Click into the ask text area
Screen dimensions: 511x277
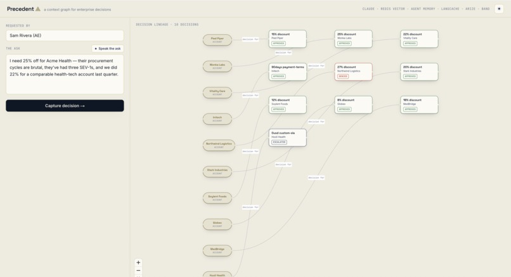pos(65,74)
